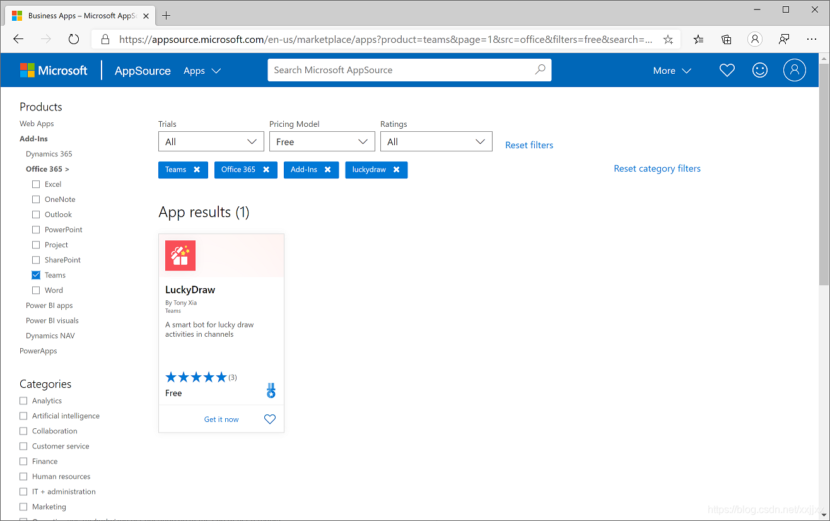Image resolution: width=830 pixels, height=521 pixels.
Task: Open browser Collections icon
Action: pyautogui.click(x=726, y=39)
